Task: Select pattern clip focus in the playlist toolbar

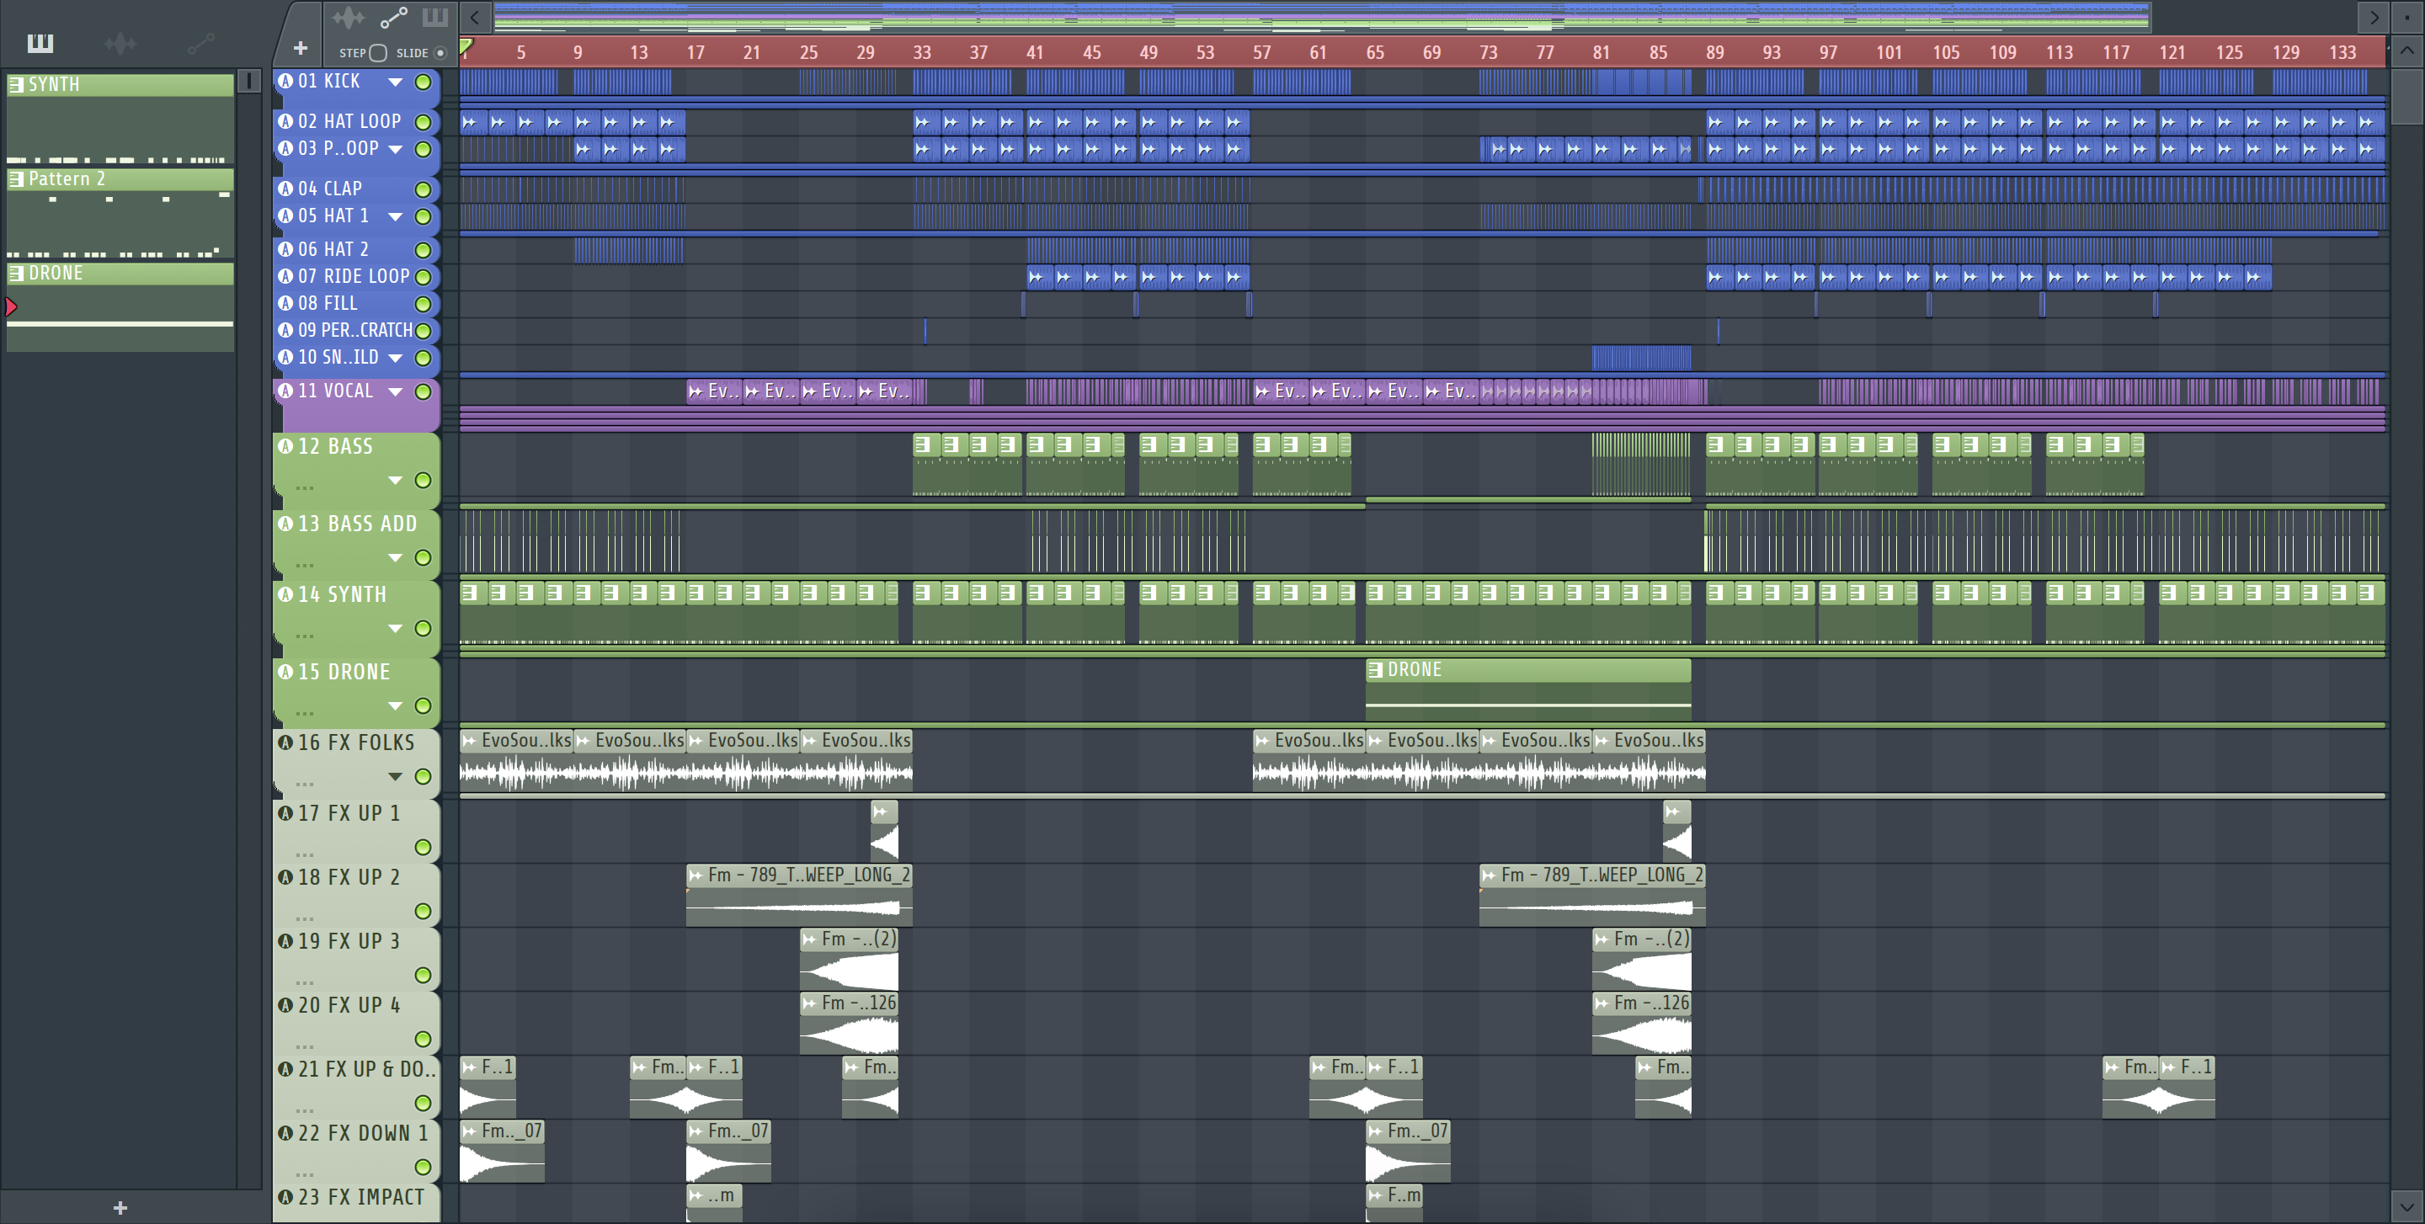Action: click(435, 17)
